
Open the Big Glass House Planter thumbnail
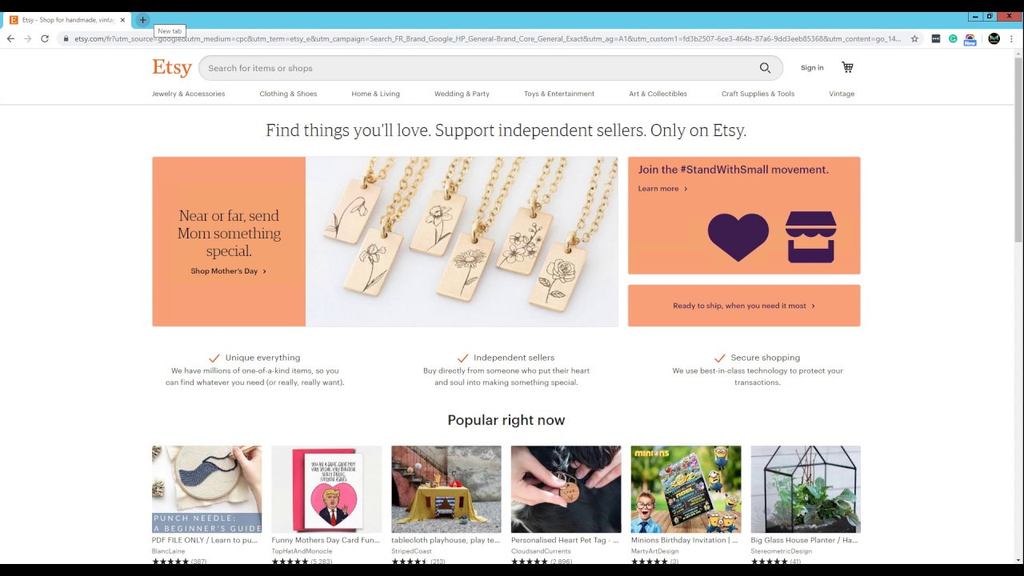point(806,490)
